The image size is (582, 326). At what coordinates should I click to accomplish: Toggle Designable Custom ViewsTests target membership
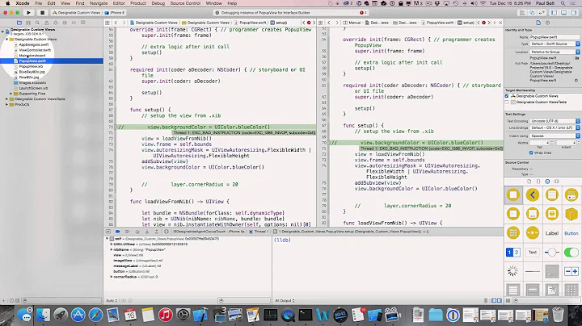(507, 102)
